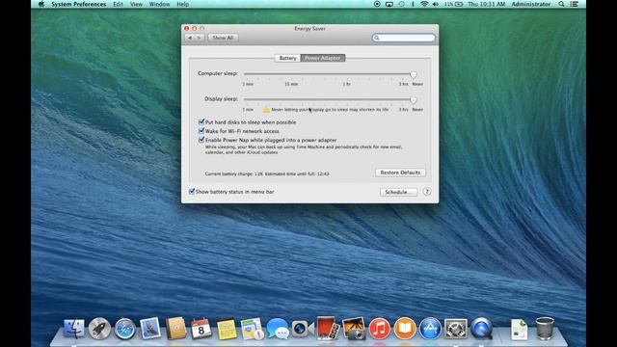This screenshot has height=347, width=617.
Task: Click the Thu 10:31 AM clock
Action: tap(486, 4)
